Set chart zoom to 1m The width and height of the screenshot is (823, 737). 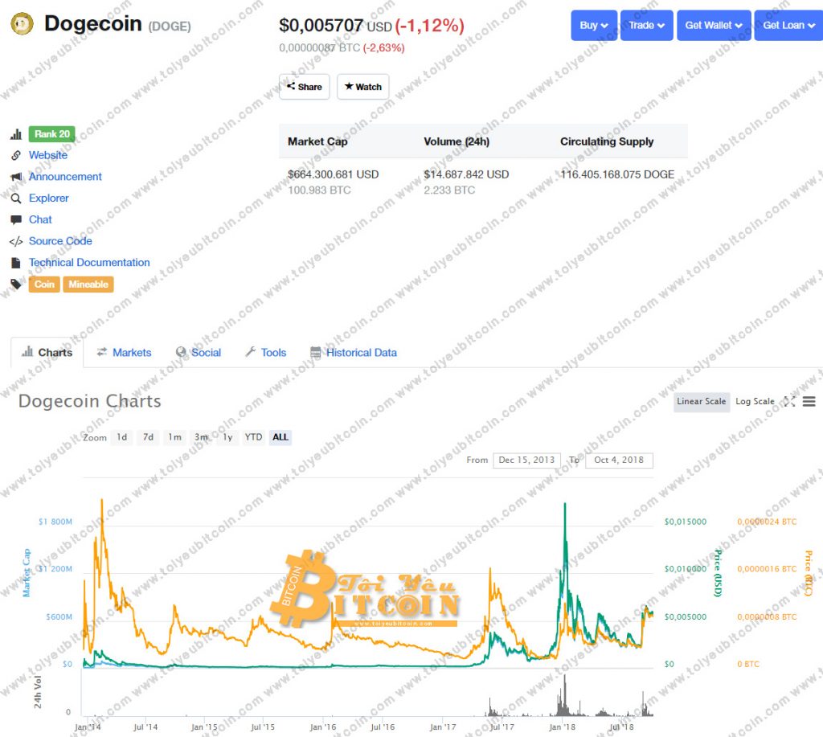coord(174,437)
